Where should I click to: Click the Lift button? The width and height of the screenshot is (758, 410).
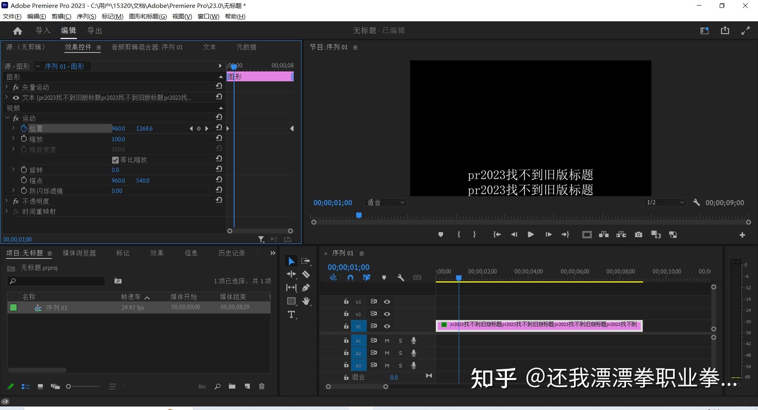tap(604, 235)
